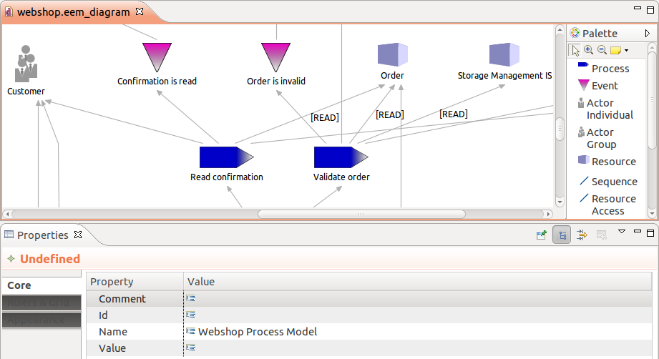Maximize the diagram editor area

point(650,10)
